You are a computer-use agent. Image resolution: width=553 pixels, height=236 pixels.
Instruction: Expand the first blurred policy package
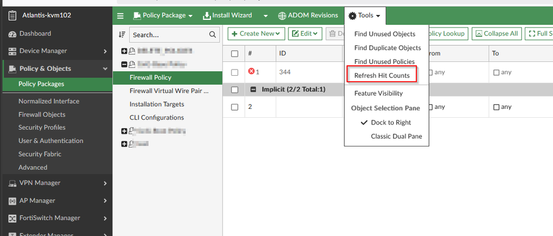(x=124, y=51)
